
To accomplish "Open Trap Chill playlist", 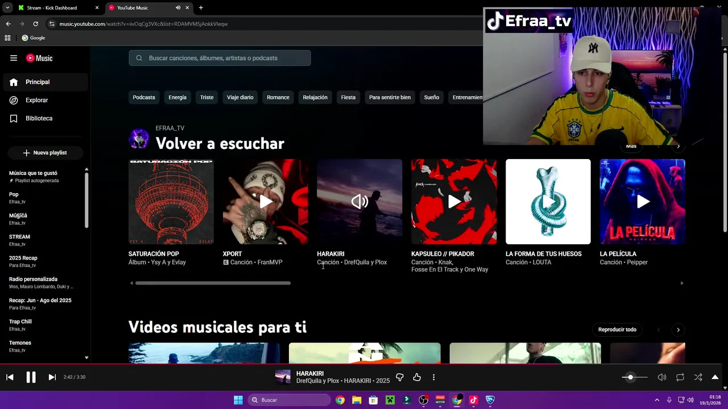I will [45, 325].
